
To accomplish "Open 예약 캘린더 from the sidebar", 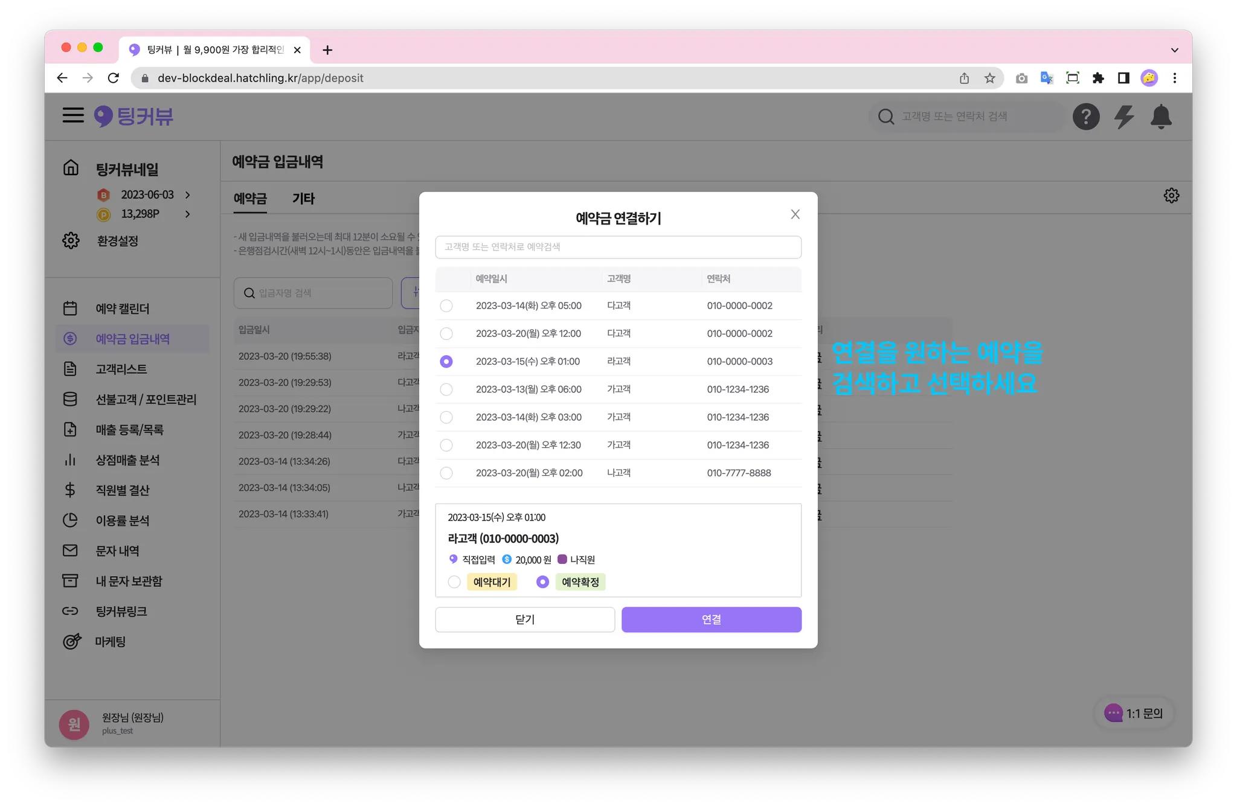I will click(122, 309).
